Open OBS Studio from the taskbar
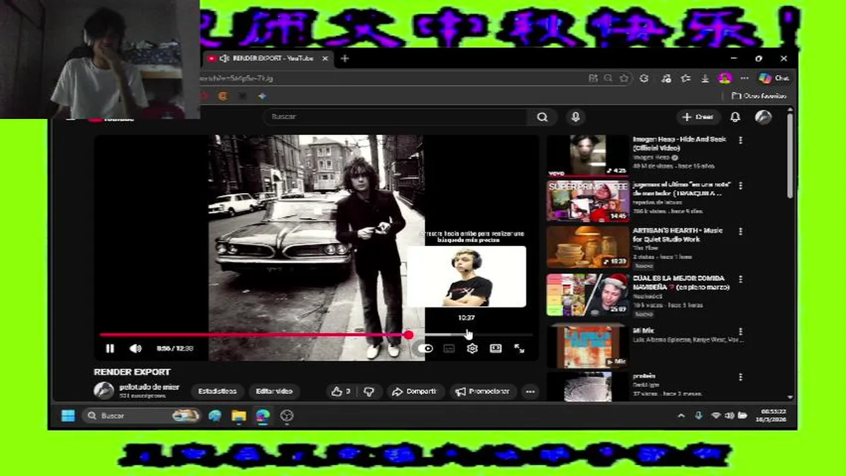846x476 pixels. [x=287, y=415]
